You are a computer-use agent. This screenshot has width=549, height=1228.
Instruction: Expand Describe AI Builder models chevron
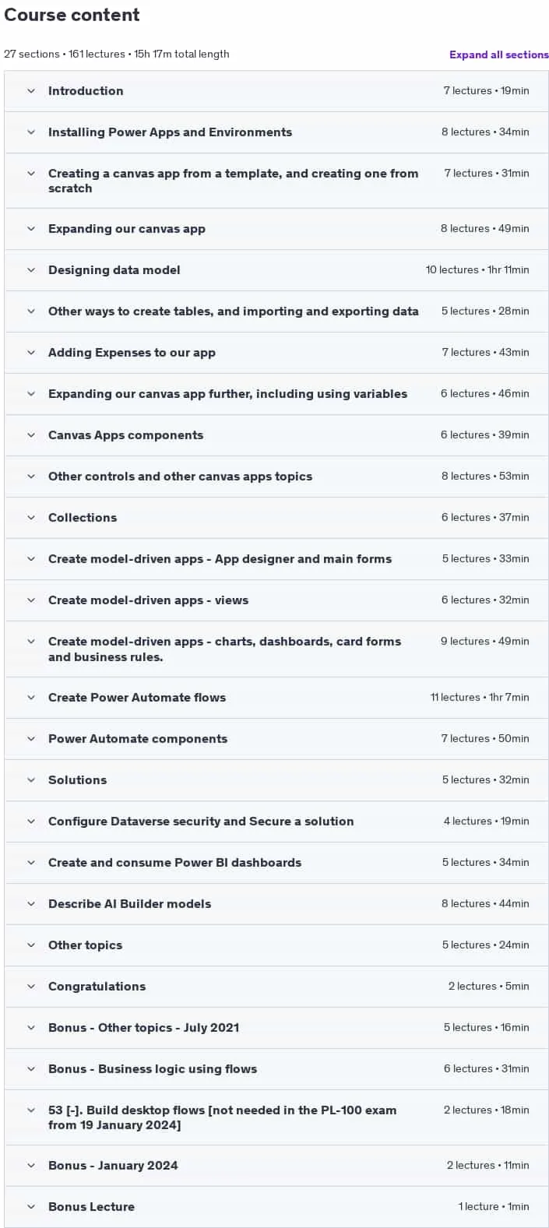(31, 904)
